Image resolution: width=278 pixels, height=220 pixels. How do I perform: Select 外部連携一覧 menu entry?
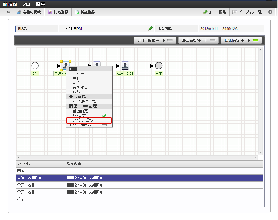coord(84,101)
